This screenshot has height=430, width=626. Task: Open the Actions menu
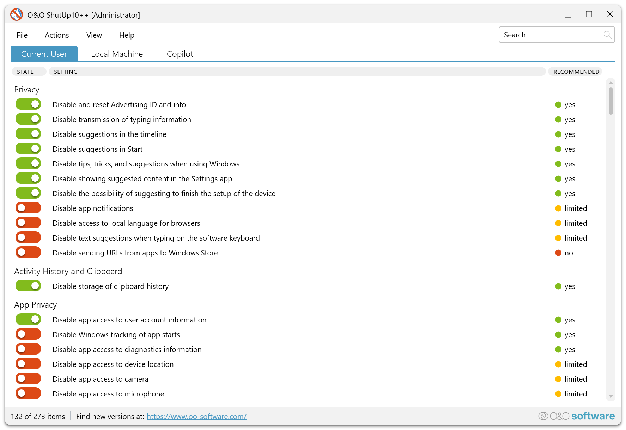pyautogui.click(x=57, y=35)
